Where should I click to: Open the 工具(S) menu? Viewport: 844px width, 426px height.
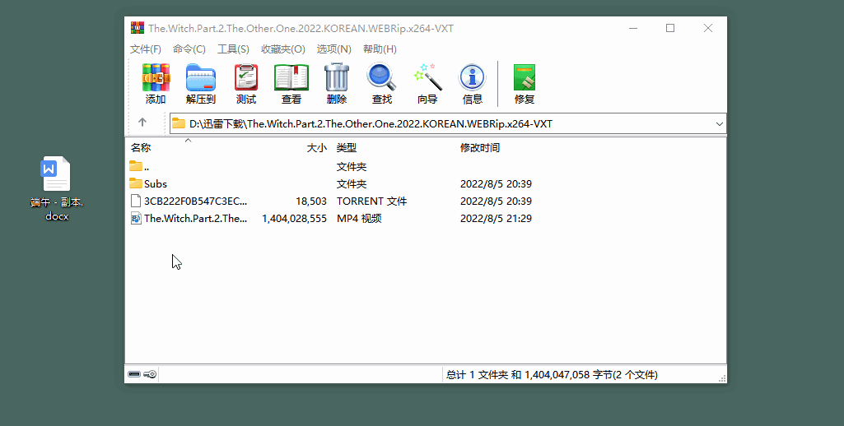pyautogui.click(x=233, y=49)
